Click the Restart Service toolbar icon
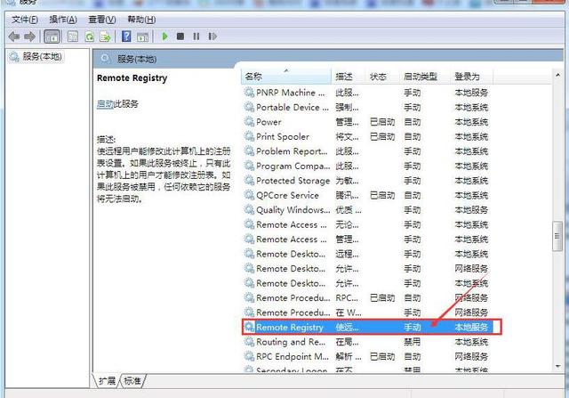 tap(212, 37)
